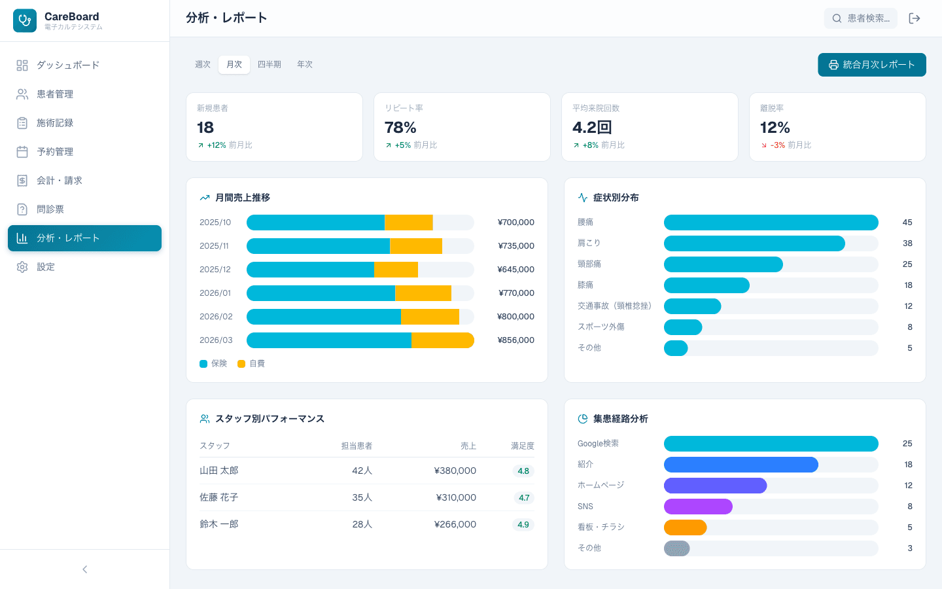The height and width of the screenshot is (589, 942).
Task: Switch to 年次 view
Action: tap(305, 64)
